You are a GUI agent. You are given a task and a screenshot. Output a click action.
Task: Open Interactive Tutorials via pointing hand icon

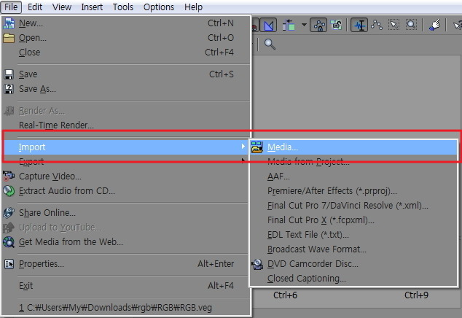click(x=435, y=25)
